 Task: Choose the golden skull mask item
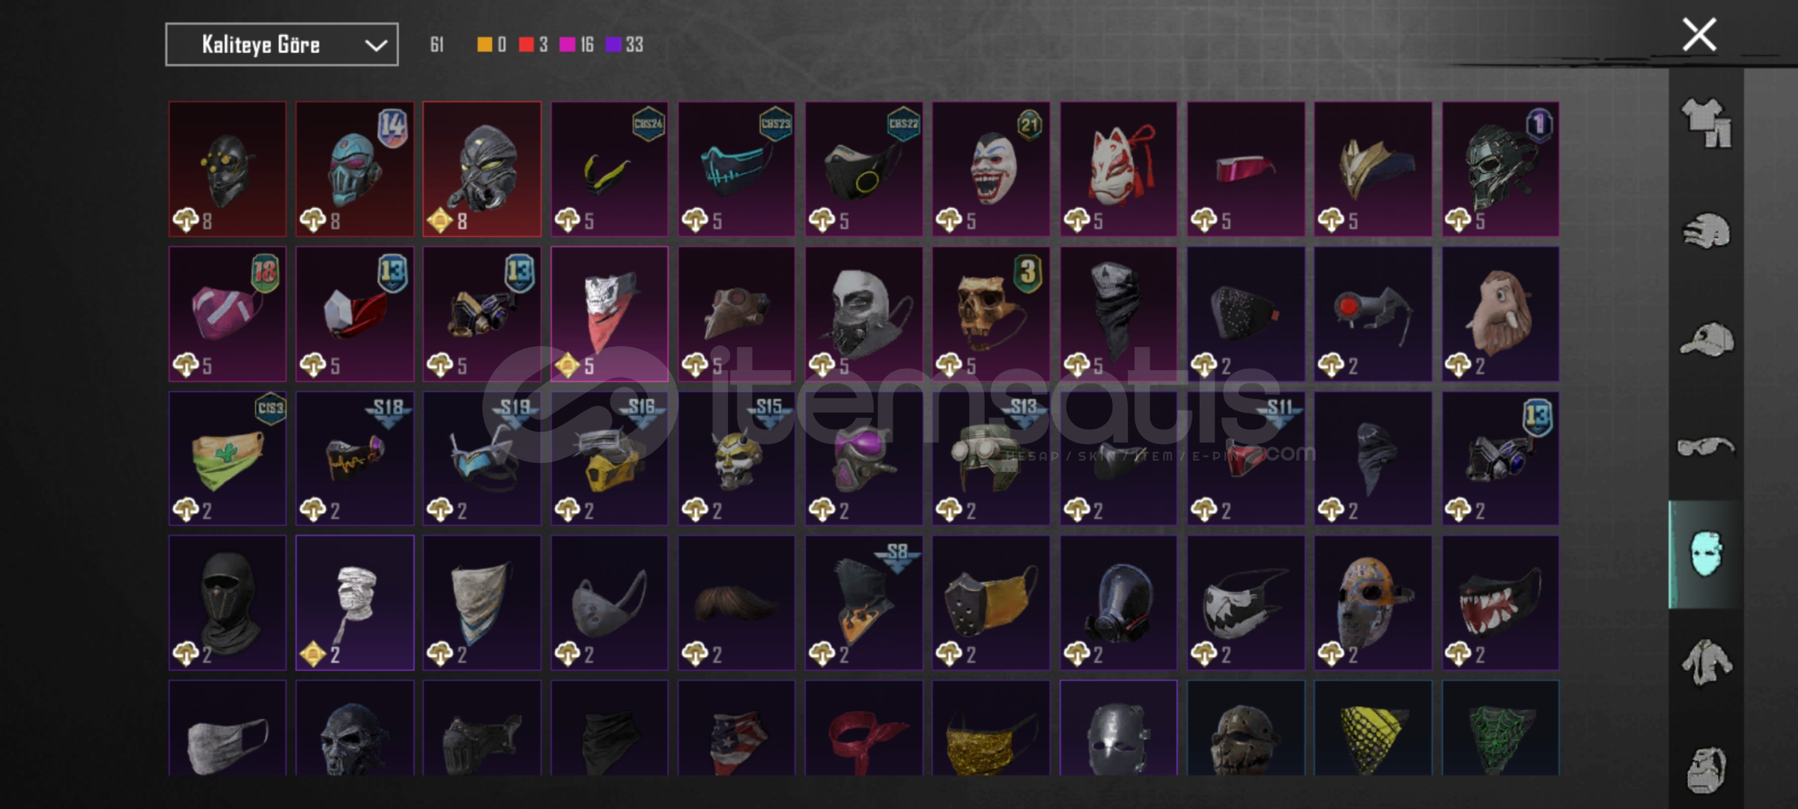pos(991,314)
